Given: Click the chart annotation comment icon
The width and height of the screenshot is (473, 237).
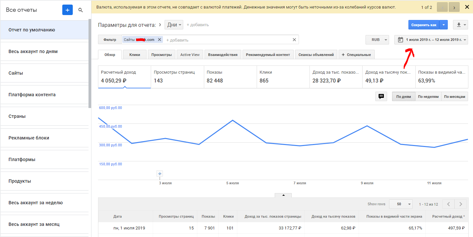Looking at the screenshot, I should pos(381,97).
